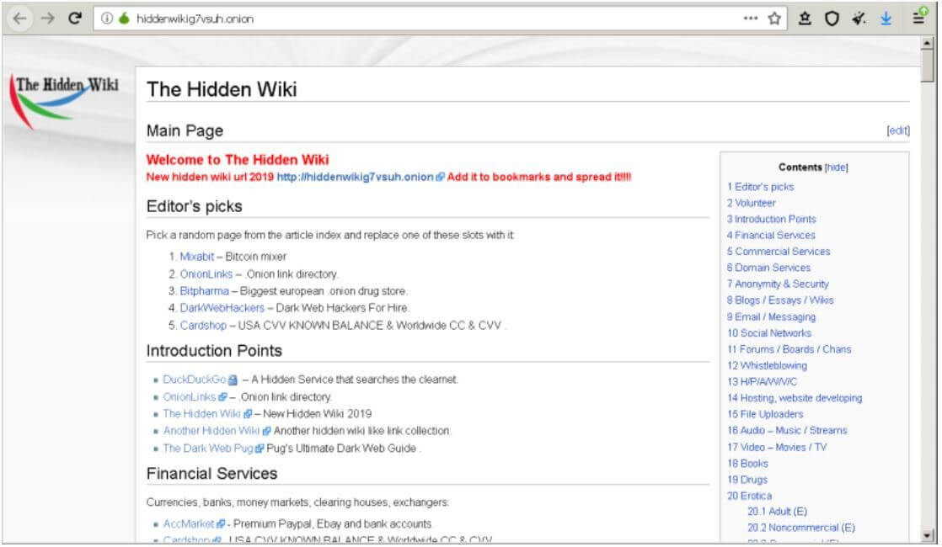Open the shield security level icon
This screenshot has height=547, width=942.
tap(832, 19)
